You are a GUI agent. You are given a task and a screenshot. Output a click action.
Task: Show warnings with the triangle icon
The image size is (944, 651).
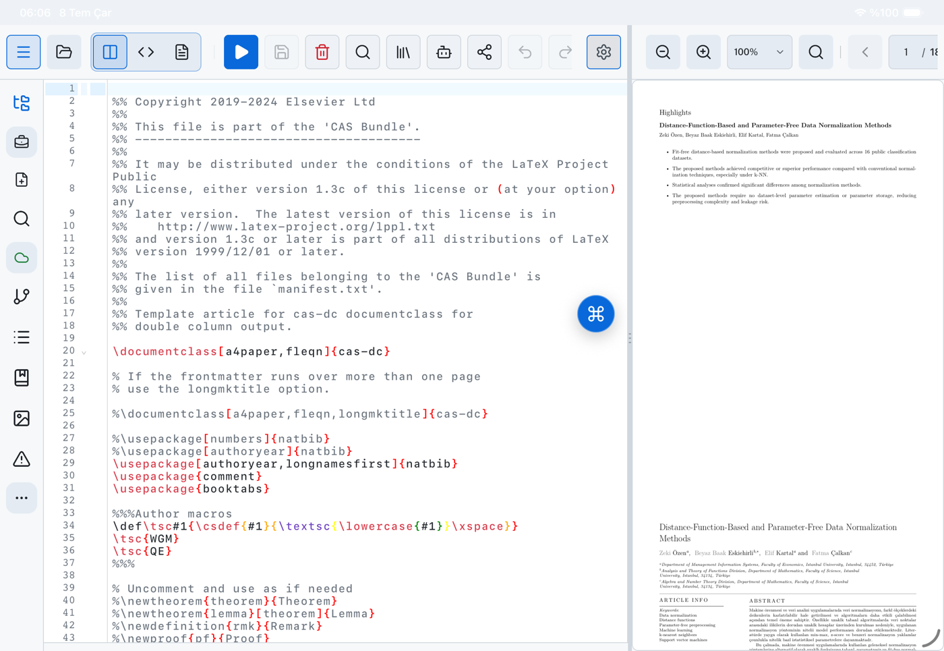(22, 459)
